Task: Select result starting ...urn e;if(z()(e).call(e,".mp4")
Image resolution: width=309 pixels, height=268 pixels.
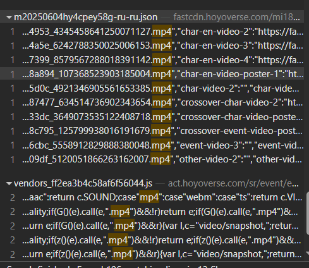Action: click(x=152, y=254)
